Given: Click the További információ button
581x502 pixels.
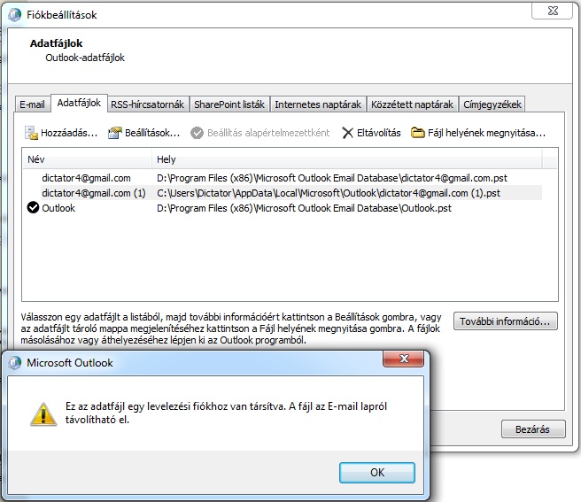Looking at the screenshot, I should [x=506, y=321].
